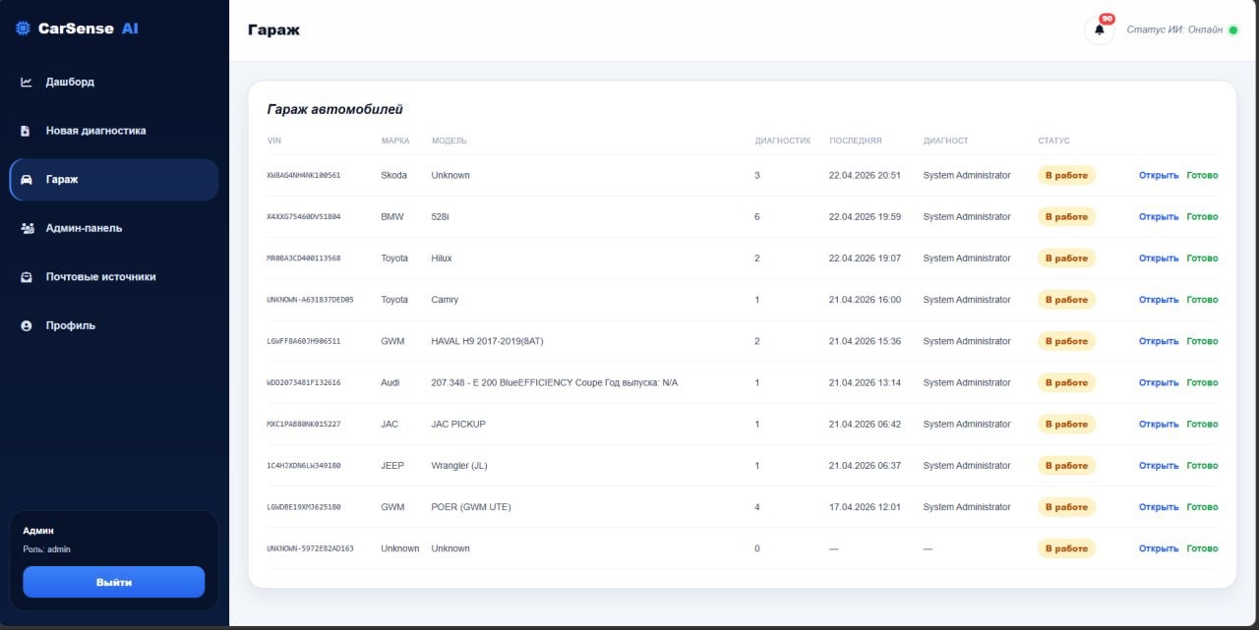This screenshot has height=630, width=1259.
Task: Click the Новая диагностика document icon
Action: [x=27, y=131]
